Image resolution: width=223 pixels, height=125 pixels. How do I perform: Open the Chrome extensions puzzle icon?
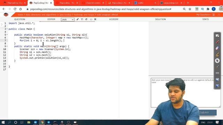(208, 9)
